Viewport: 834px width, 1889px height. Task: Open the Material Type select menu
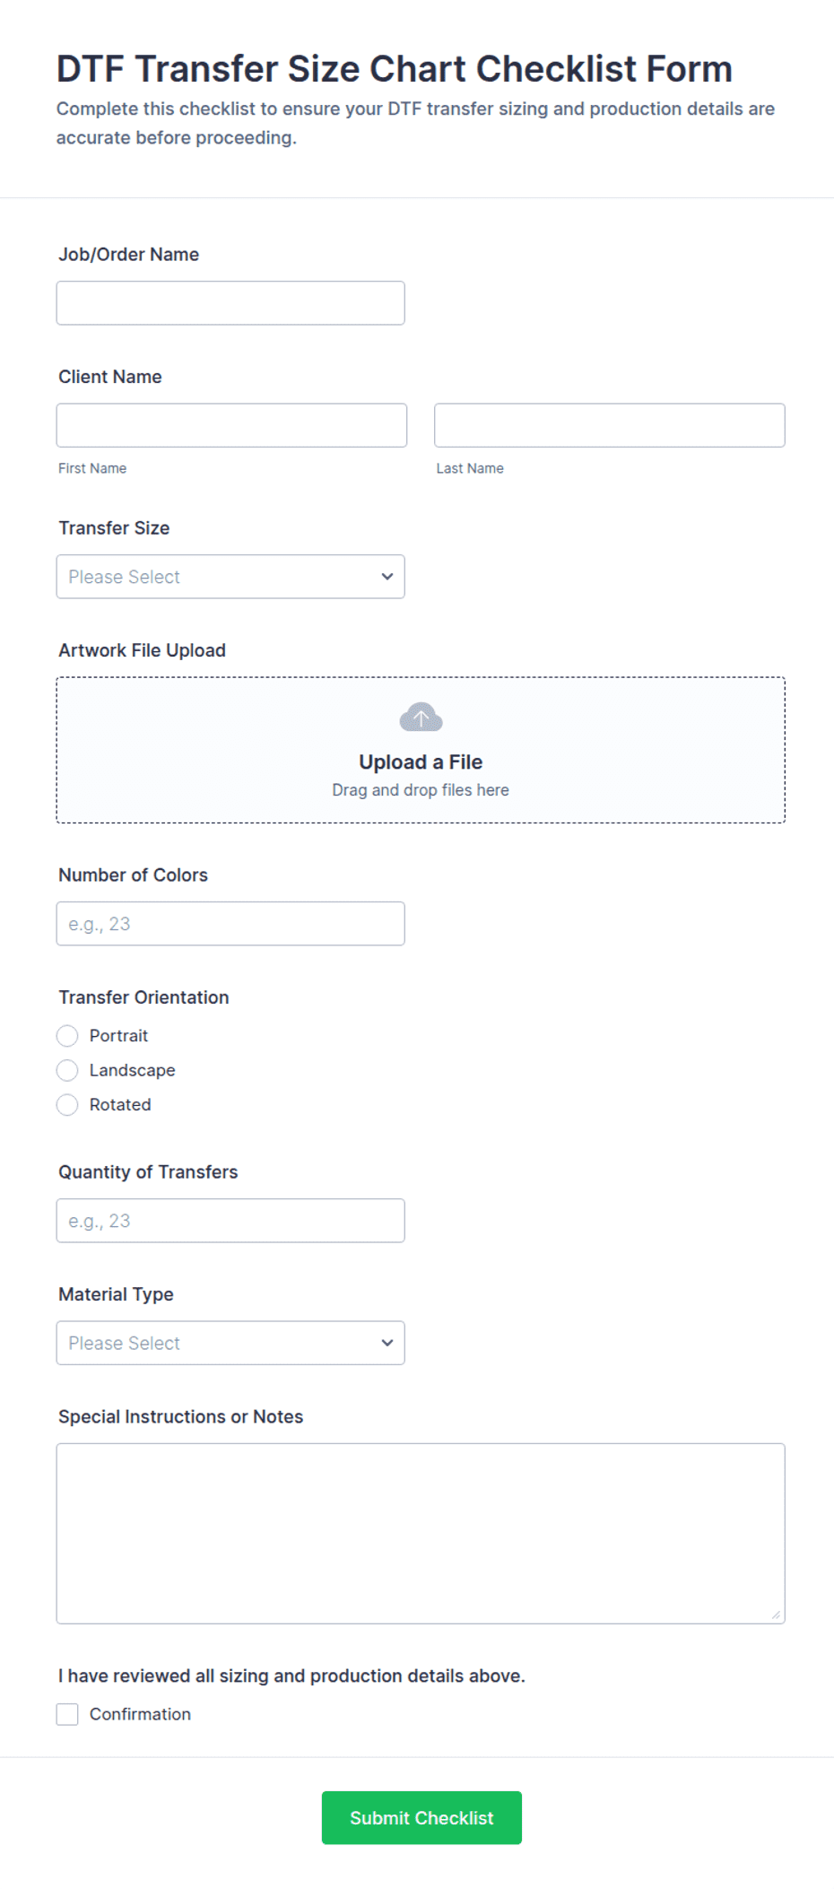point(230,1343)
